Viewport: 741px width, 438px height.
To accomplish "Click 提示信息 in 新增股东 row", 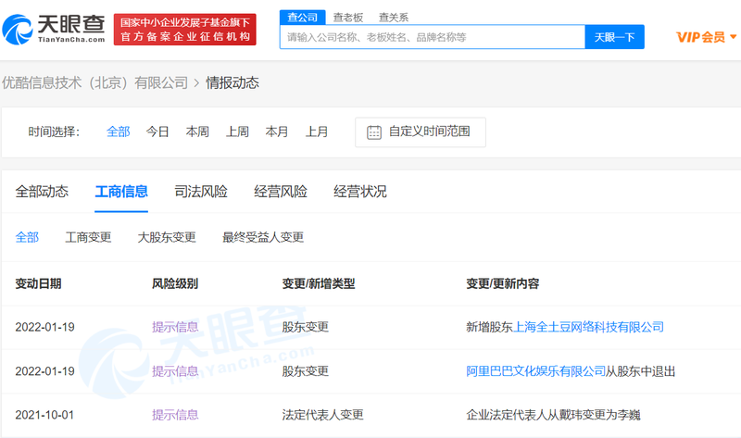I will (175, 327).
